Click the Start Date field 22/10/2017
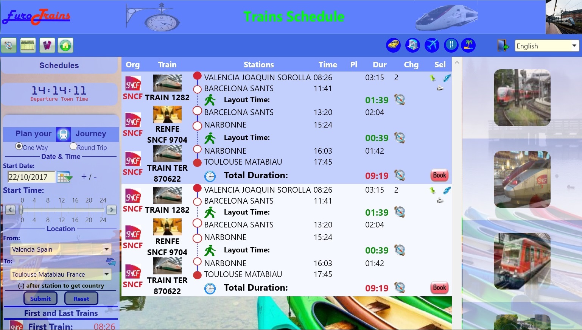This screenshot has width=582, height=330. [31, 177]
